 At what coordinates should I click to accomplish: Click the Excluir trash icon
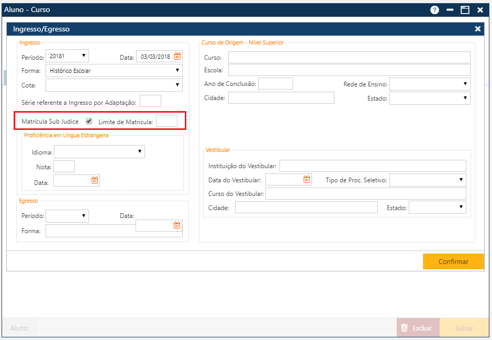[404, 328]
